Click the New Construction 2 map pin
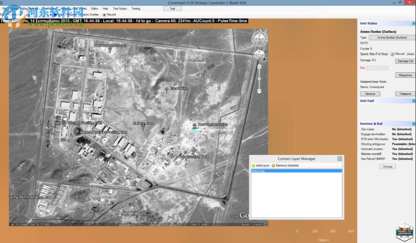This screenshot has width=416, height=243. click(x=110, y=49)
